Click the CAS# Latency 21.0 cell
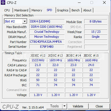This screenshot has width=111, height=111. pos(38,65)
